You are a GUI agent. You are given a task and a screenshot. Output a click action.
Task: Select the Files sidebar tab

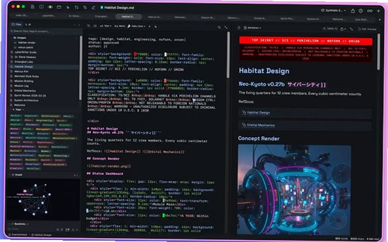tap(16, 25)
